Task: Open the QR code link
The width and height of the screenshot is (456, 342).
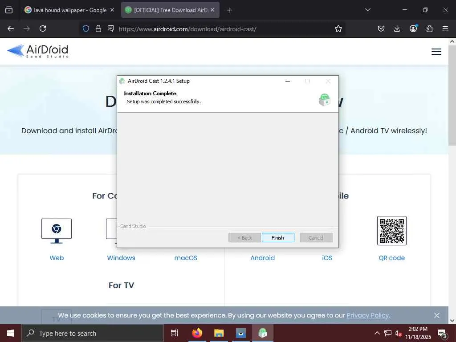Action: click(392, 258)
